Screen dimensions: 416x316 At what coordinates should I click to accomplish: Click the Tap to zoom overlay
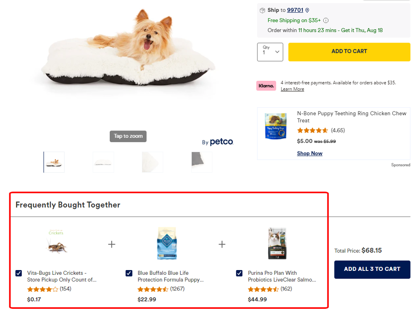coord(128,136)
